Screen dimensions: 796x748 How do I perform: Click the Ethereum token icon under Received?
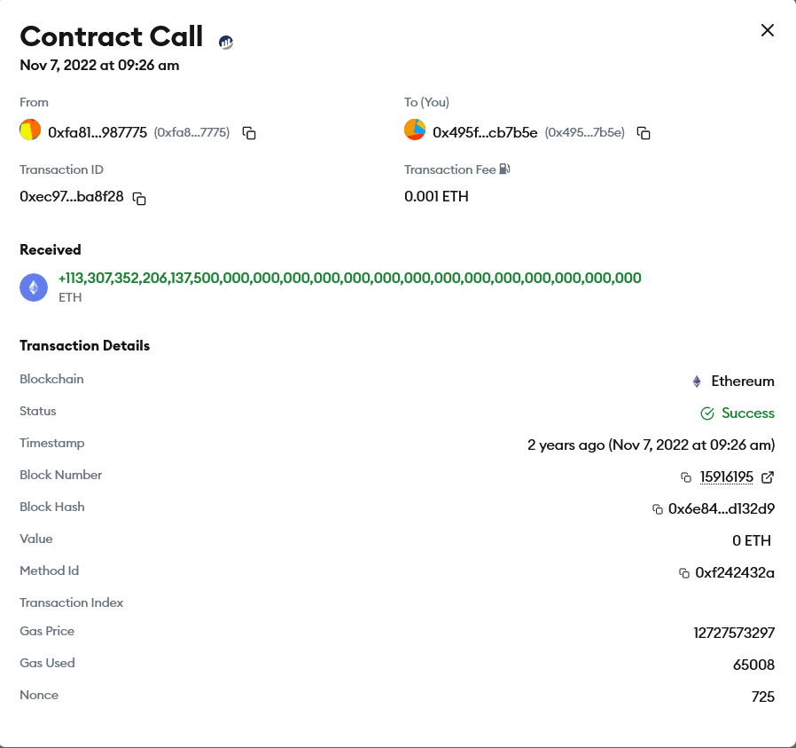coord(34,287)
